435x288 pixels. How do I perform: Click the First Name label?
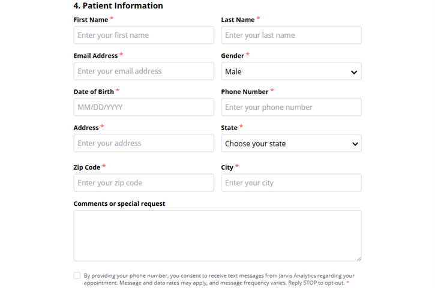pyautogui.click(x=91, y=20)
